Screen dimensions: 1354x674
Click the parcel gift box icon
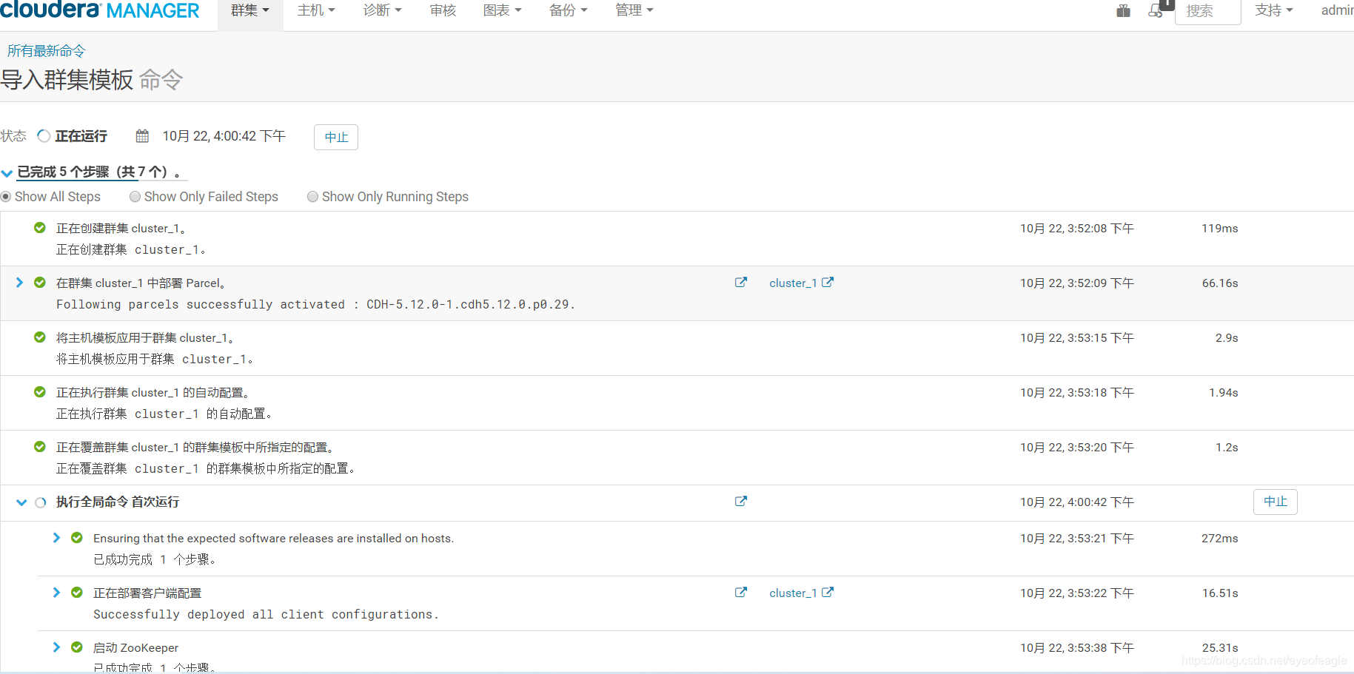1123,10
